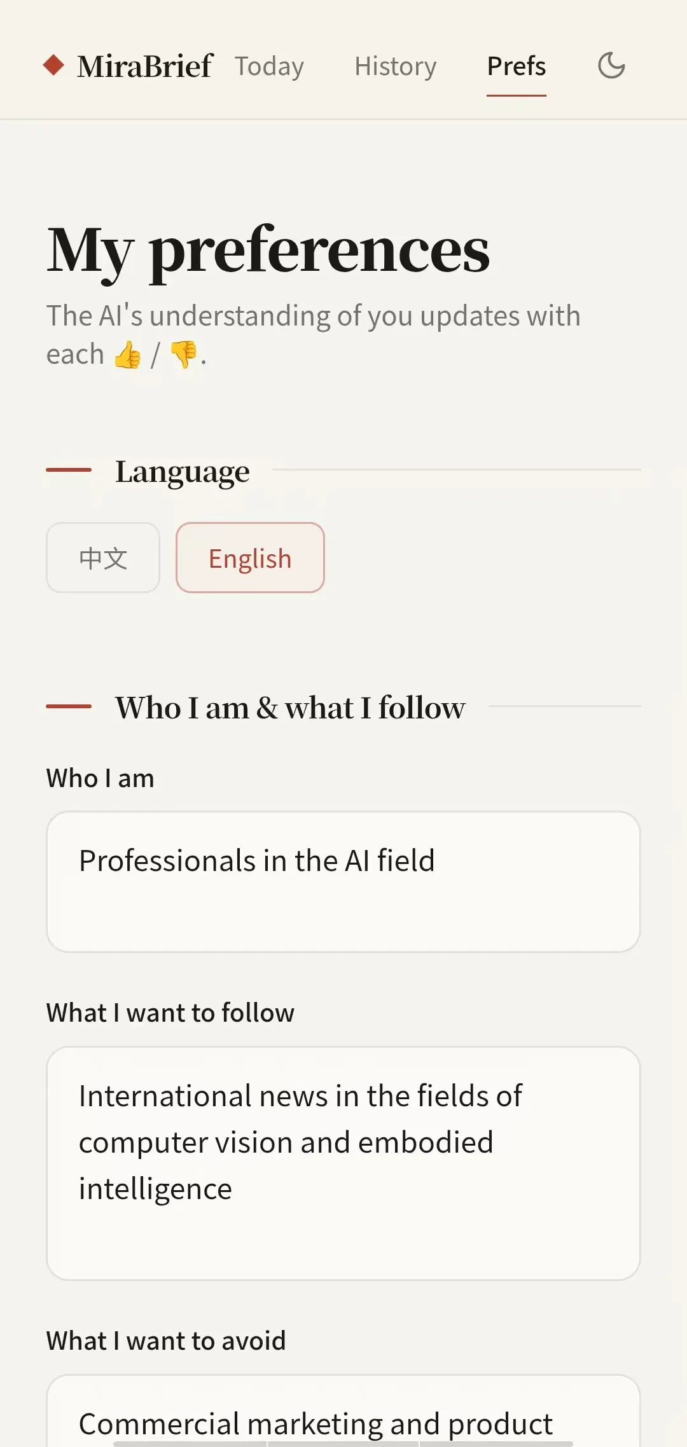
Task: Click the "Who I am & what I follow" heading
Action: (x=290, y=708)
